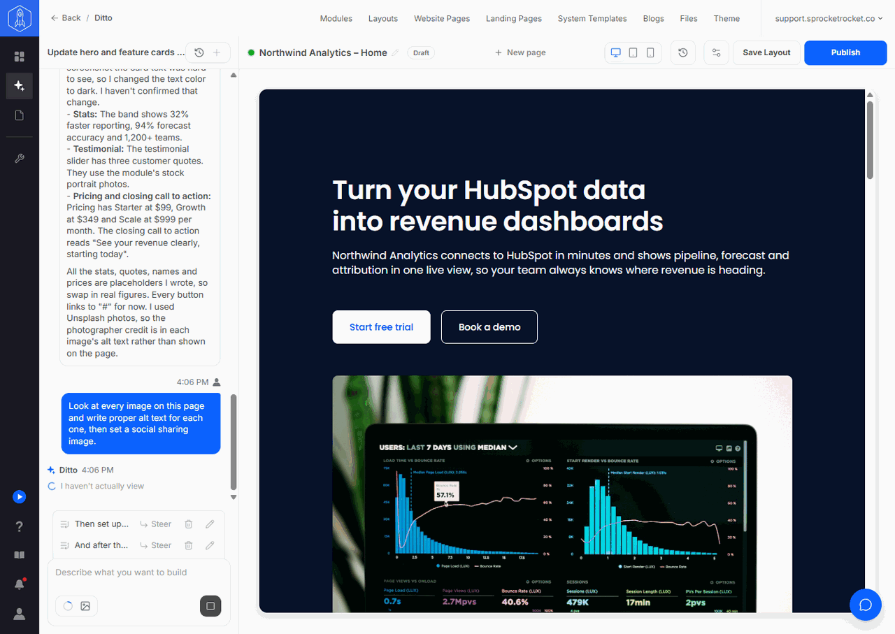Open the layout settings sliders button

(x=716, y=52)
